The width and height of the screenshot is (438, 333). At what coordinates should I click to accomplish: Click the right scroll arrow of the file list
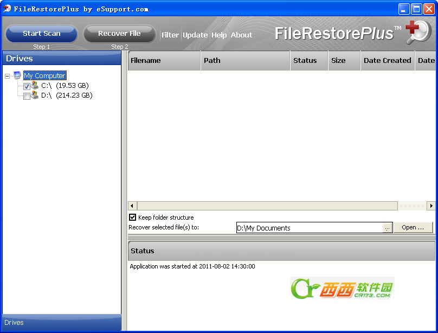pos(431,206)
